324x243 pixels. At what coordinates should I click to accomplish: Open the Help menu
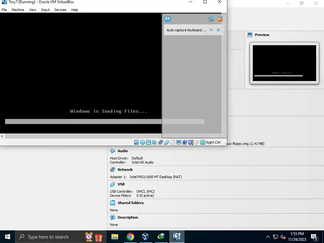point(75,10)
